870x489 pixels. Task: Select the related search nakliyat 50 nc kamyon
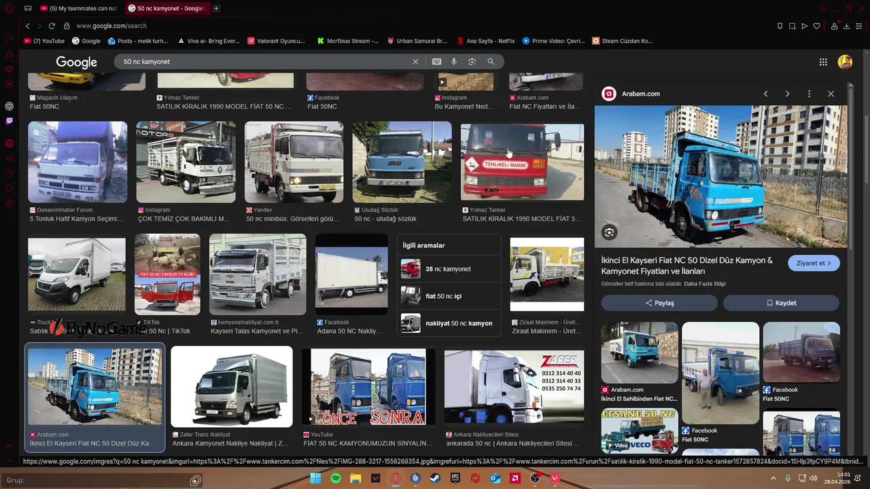pyautogui.click(x=449, y=323)
